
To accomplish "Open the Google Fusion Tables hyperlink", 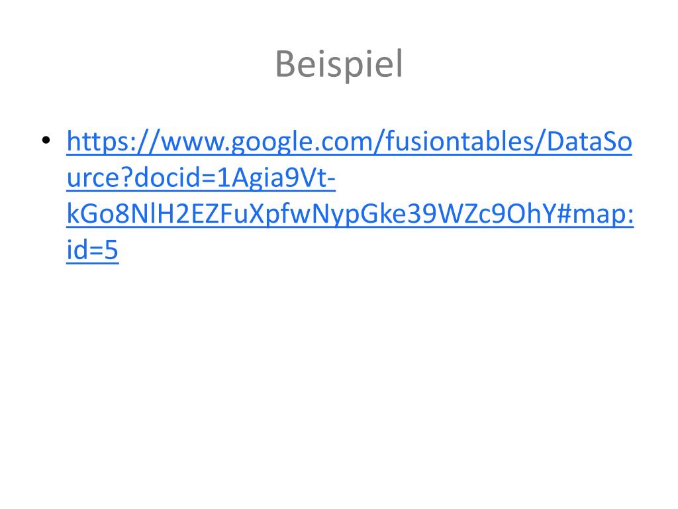I will click(x=350, y=196).
